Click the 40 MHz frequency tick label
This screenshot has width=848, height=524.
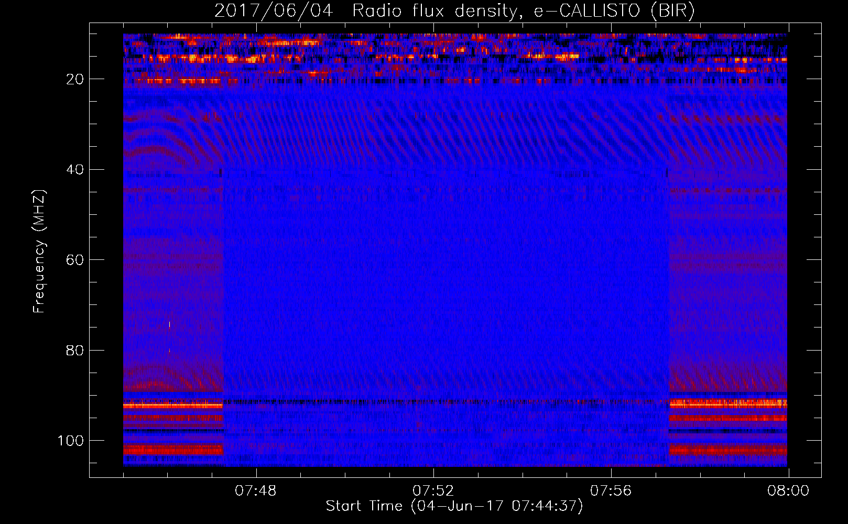coord(75,170)
